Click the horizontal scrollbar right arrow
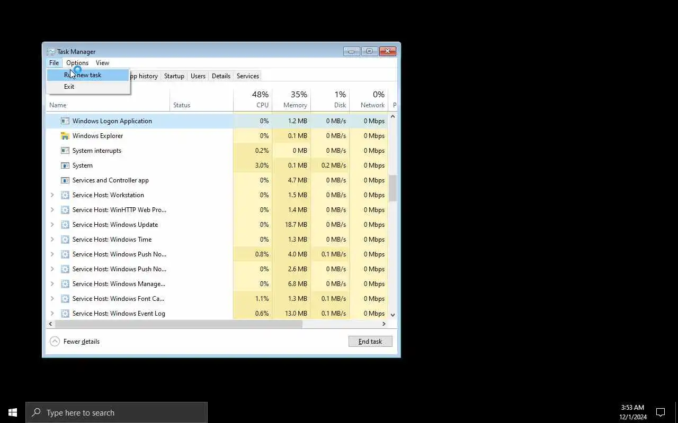The image size is (678, 423). pyautogui.click(x=384, y=324)
